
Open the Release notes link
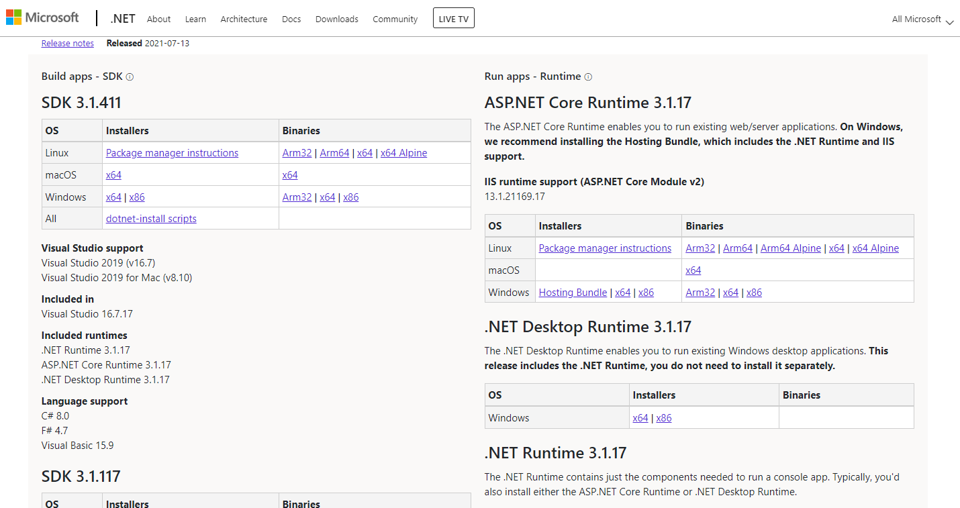pyautogui.click(x=68, y=44)
